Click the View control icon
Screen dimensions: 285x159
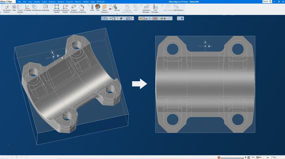click(14, 8)
